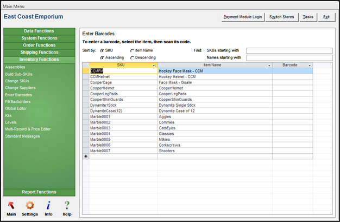
Task: Select the CCMHelmet SKU cell
Action: click(x=123, y=77)
